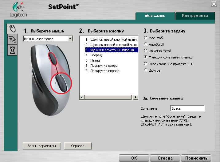Open the MX400 Laser Mouse dropdown arrow
This screenshot has width=220, height=162.
[70, 39]
